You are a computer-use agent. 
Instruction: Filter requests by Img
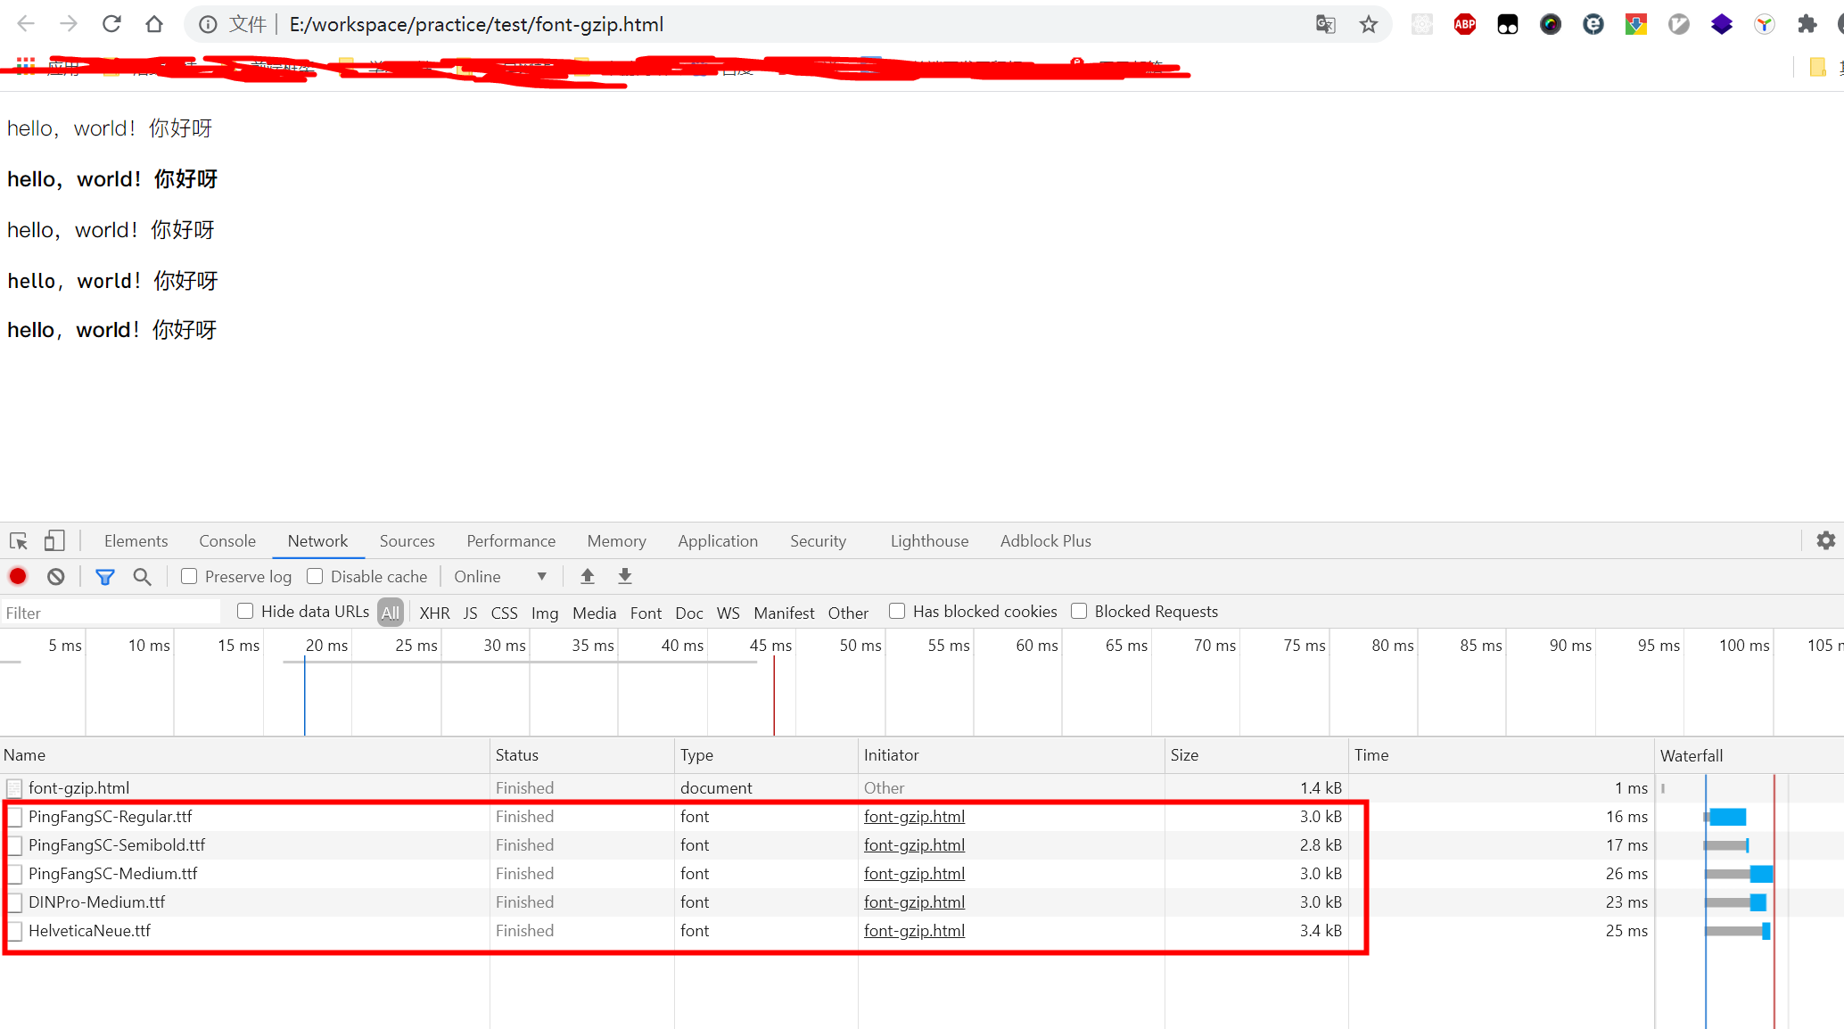(x=544, y=613)
